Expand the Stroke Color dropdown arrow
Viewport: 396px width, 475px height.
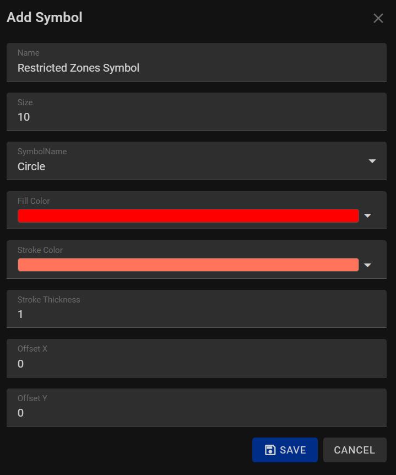367,265
